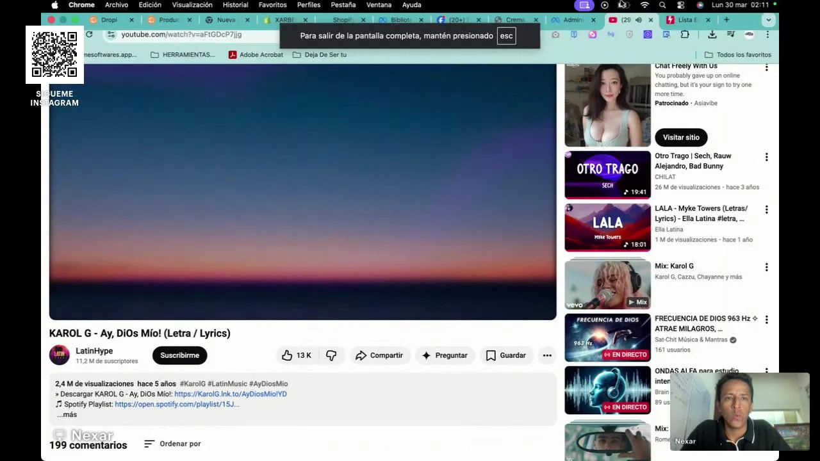Open the Historial menu
Screen dimensions: 820x461
pos(235,5)
